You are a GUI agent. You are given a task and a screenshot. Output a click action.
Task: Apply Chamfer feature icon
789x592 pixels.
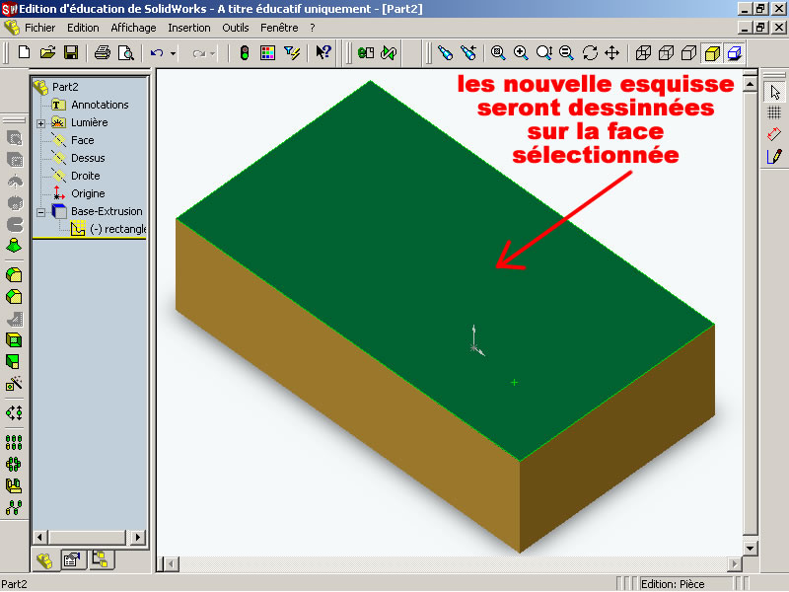[x=14, y=297]
